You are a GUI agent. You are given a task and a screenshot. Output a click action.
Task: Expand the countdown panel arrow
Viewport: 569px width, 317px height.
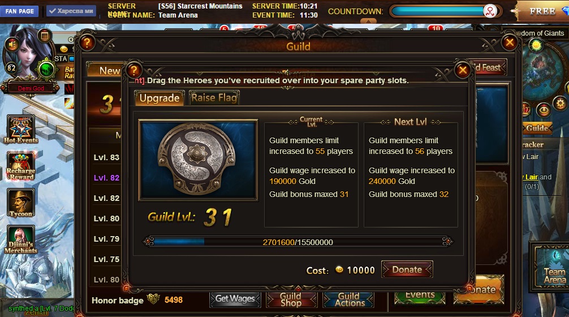[x=368, y=21]
